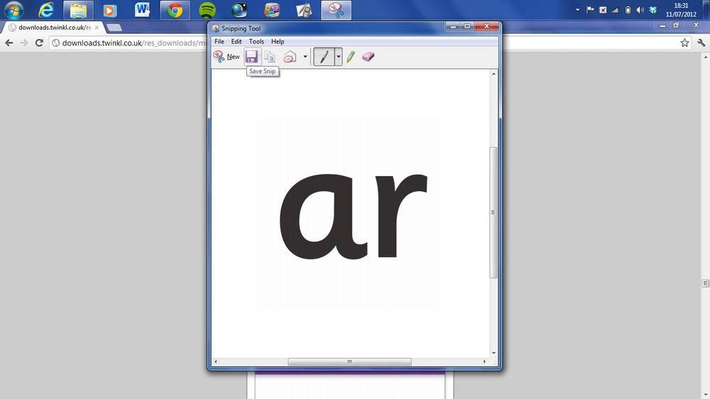
Task: Click the volume speaker icon in system tray
Action: pos(640,10)
